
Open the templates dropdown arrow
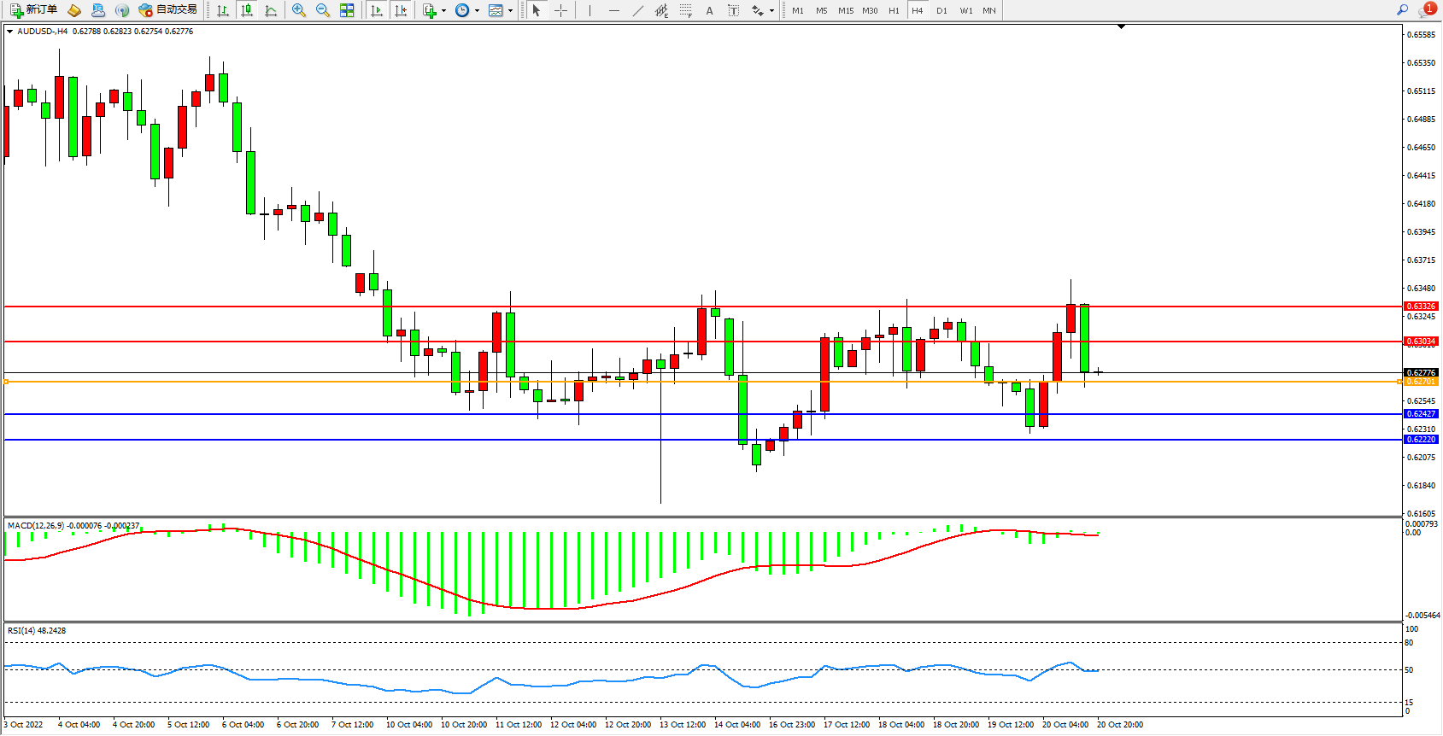(510, 11)
